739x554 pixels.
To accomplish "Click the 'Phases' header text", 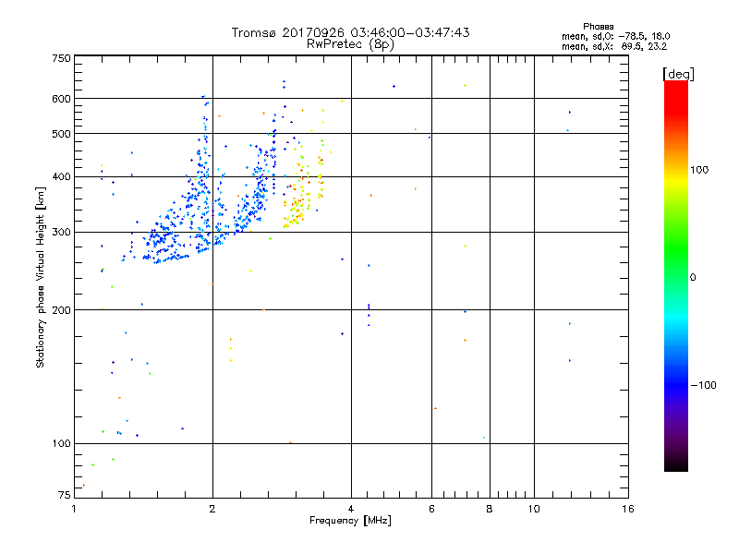I will 598,27.
